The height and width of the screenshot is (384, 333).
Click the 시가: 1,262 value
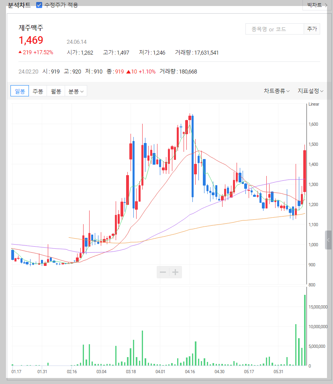click(80, 53)
